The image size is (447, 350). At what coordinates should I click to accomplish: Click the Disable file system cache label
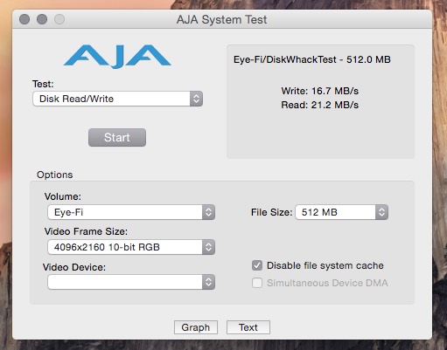tap(325, 265)
